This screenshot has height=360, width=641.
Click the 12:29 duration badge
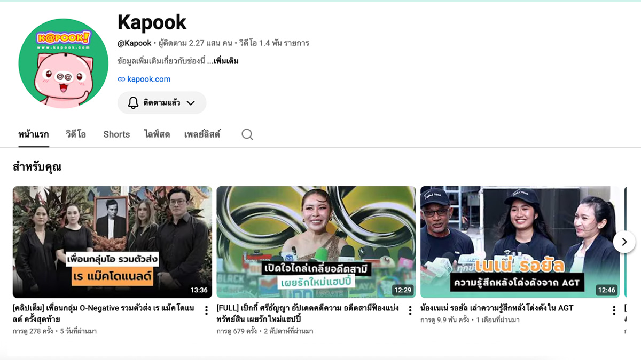click(403, 290)
